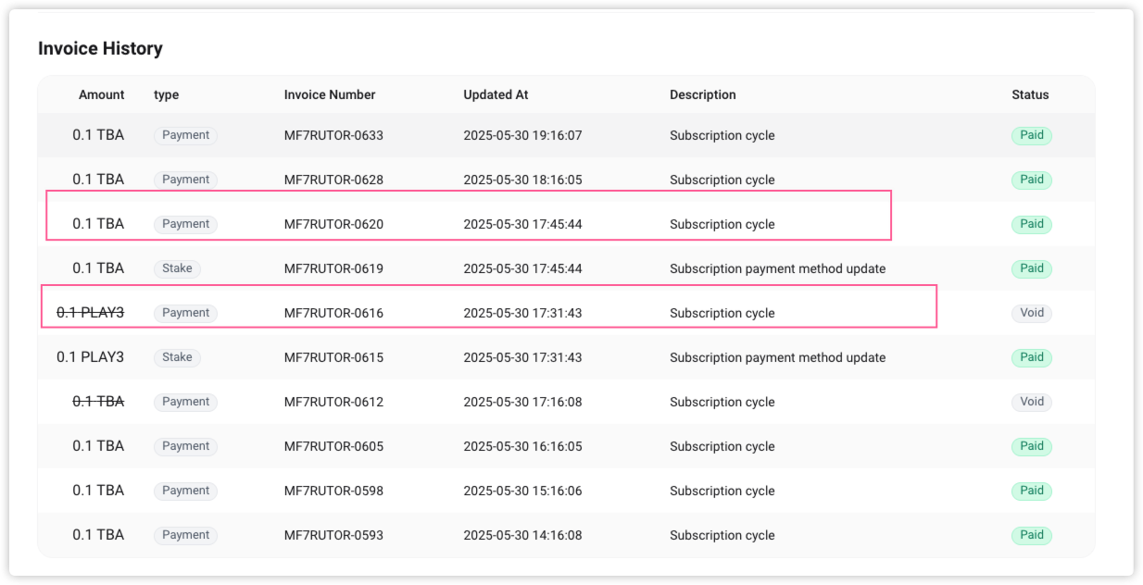The image size is (1143, 585).
Task: Click timestamp 2025-05-30 14:16:08
Action: tap(522, 535)
